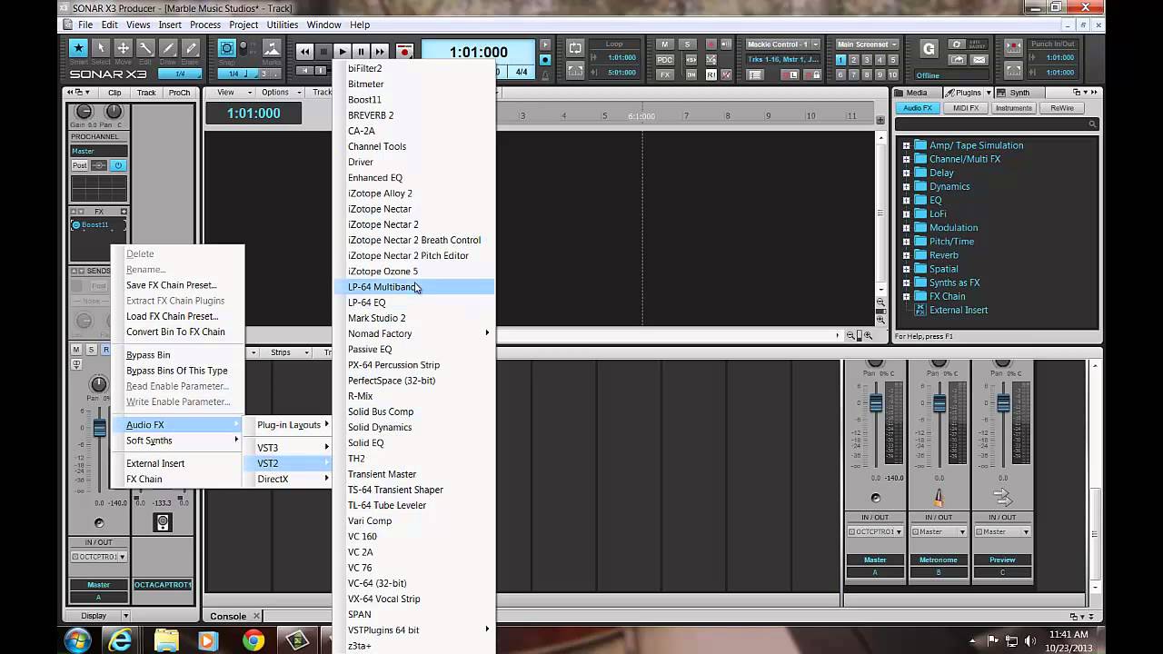Open the Marks tool icon
Image resolution: width=1163 pixels, height=654 pixels.
click(272, 48)
